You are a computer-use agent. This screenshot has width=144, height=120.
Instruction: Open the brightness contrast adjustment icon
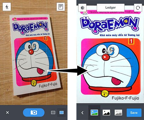point(82,8)
